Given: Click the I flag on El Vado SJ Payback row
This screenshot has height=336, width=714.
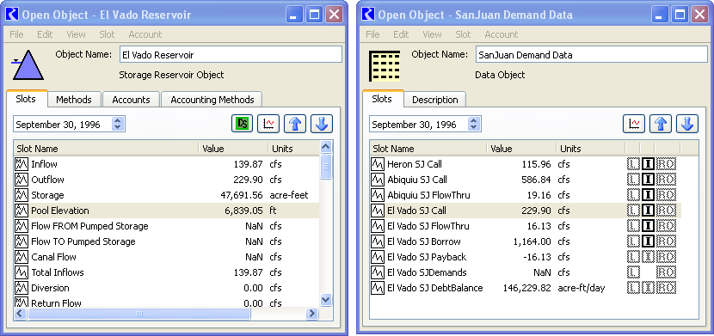Looking at the screenshot, I should coord(648,257).
